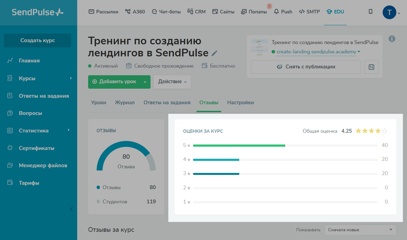Click Снять с публикации button

(x=306, y=67)
